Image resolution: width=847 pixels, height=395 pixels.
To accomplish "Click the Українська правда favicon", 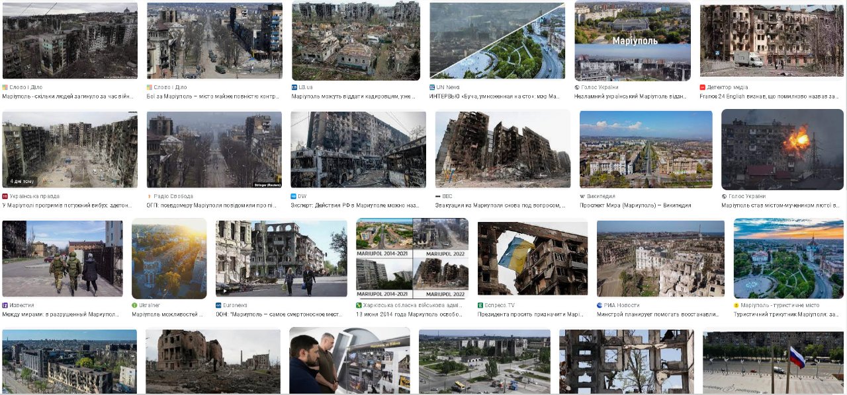I will pos(5,196).
